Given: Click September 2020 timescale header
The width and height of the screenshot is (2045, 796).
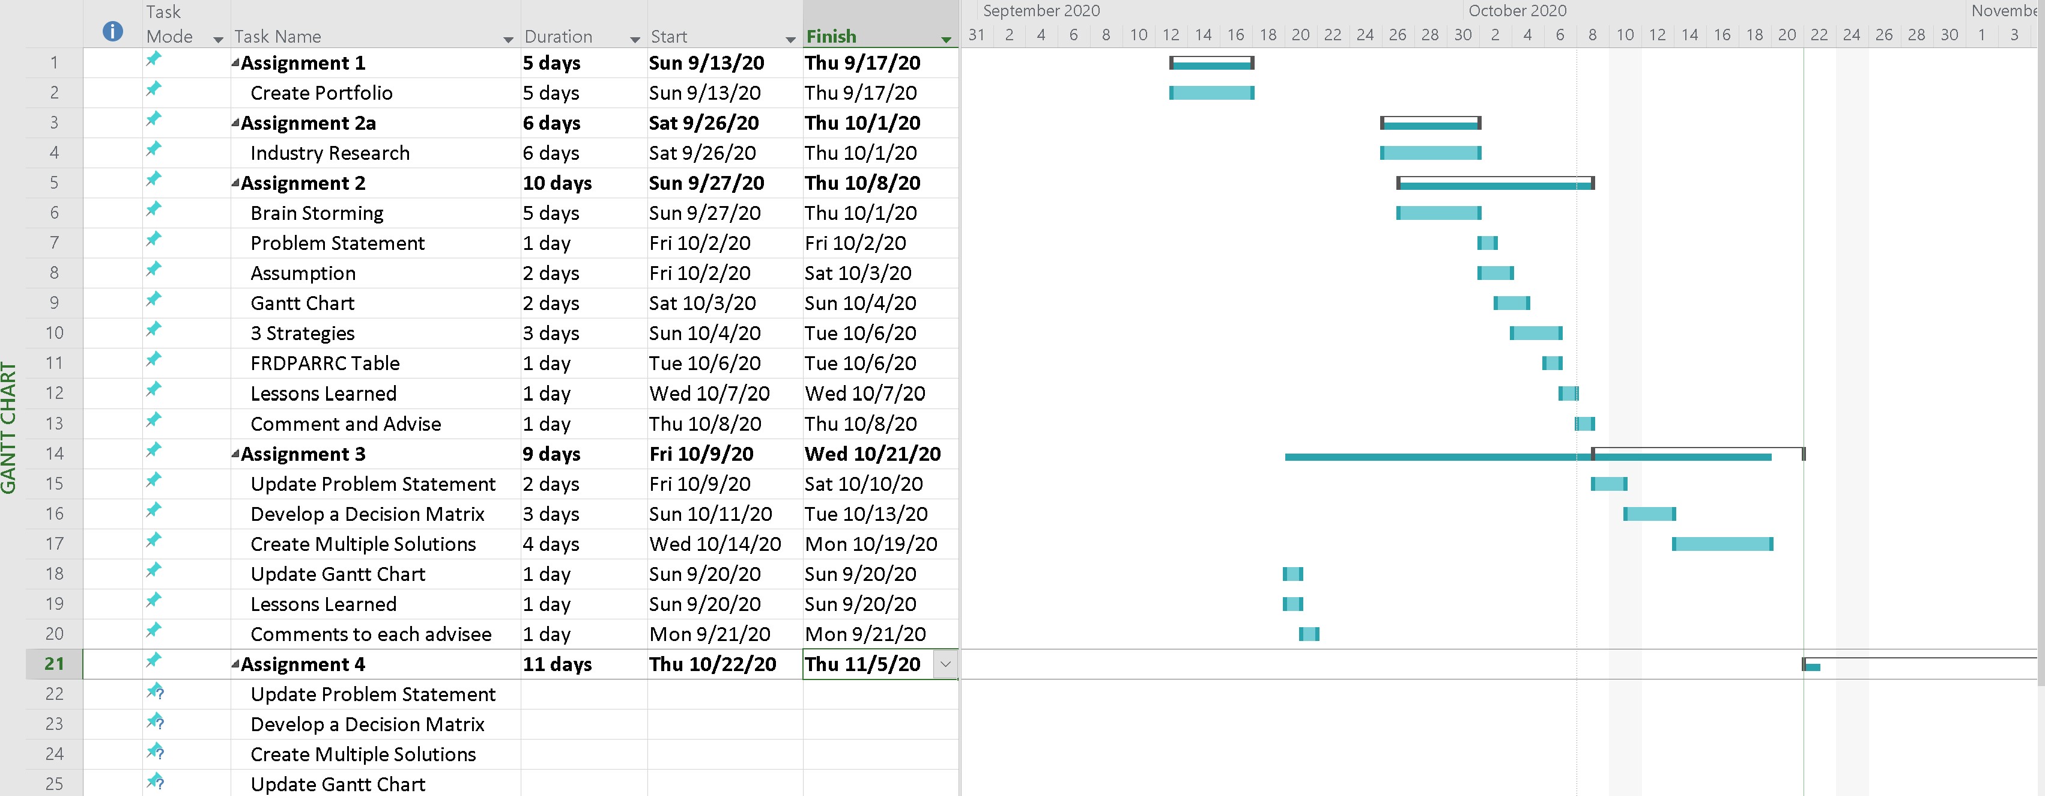Looking at the screenshot, I should (x=1041, y=10).
